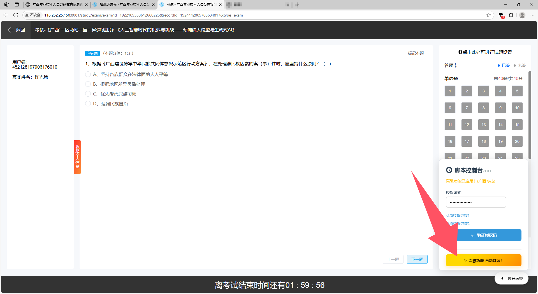
Task: Go to next question with 下一题
Action: click(x=417, y=259)
